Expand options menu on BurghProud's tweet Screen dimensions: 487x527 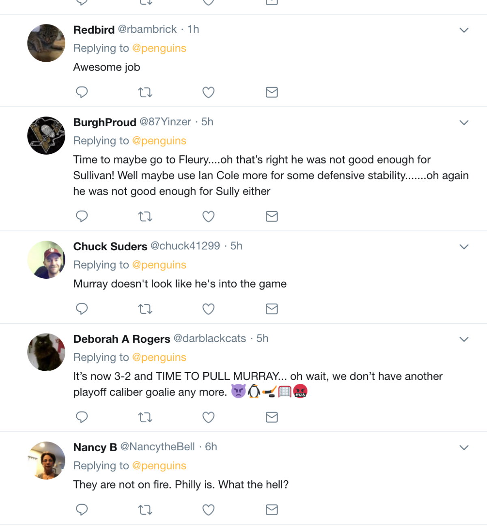pos(464,123)
